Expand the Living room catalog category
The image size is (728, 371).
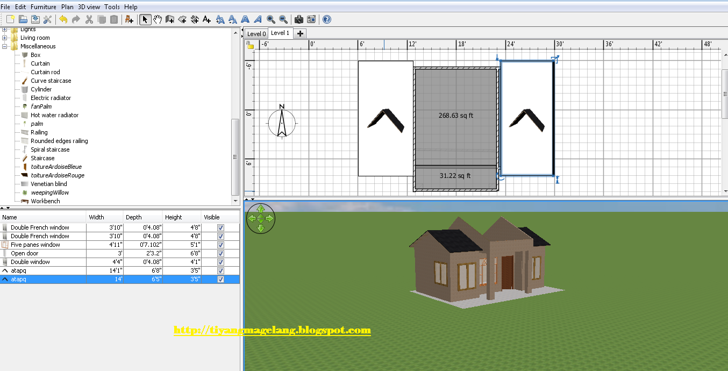point(5,38)
